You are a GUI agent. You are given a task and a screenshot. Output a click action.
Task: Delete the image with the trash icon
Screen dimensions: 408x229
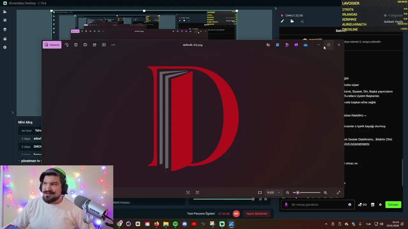click(x=76, y=45)
